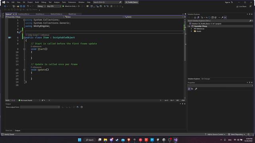The height and width of the screenshot is (143, 255).
Task: Expand the Assets folder node
Action: (x=191, y=31)
